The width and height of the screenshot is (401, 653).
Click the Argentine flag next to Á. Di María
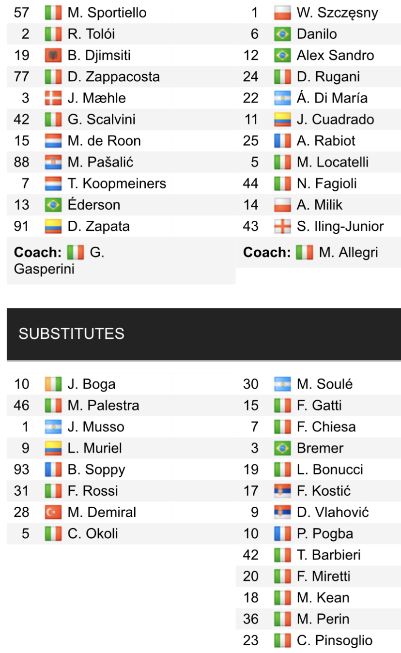coord(282,98)
